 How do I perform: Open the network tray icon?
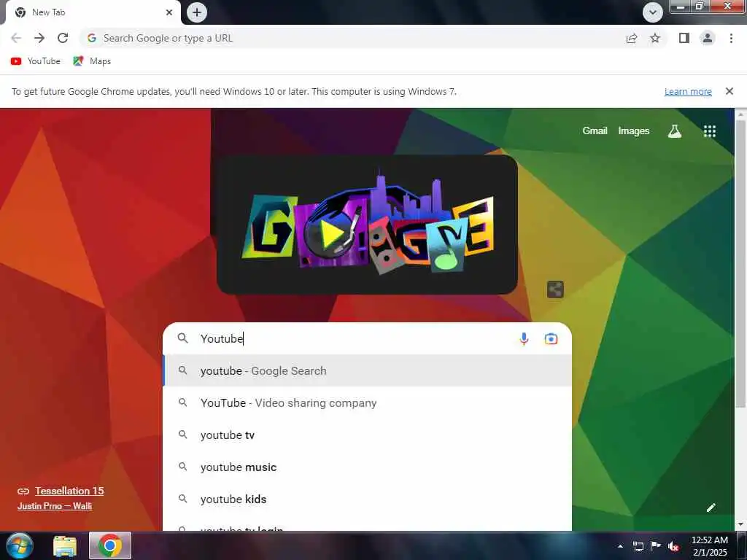(x=638, y=546)
